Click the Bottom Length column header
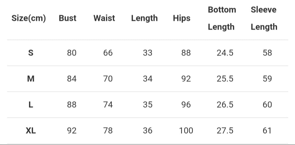 (222, 18)
